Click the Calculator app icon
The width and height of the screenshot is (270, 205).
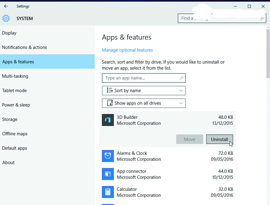coord(108,192)
